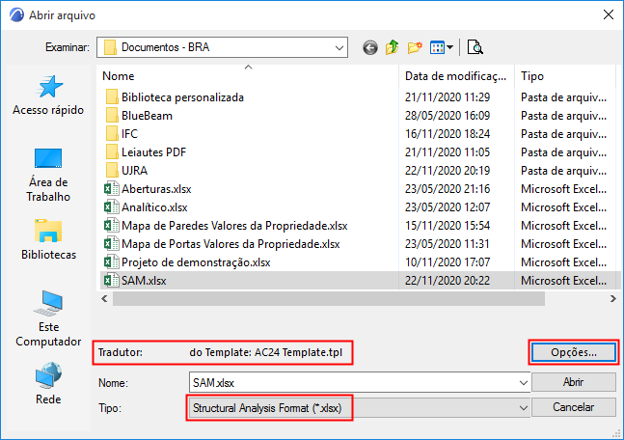This screenshot has height=440, width=624.
Task: Sort by the Nome column header
Action: pyautogui.click(x=119, y=76)
